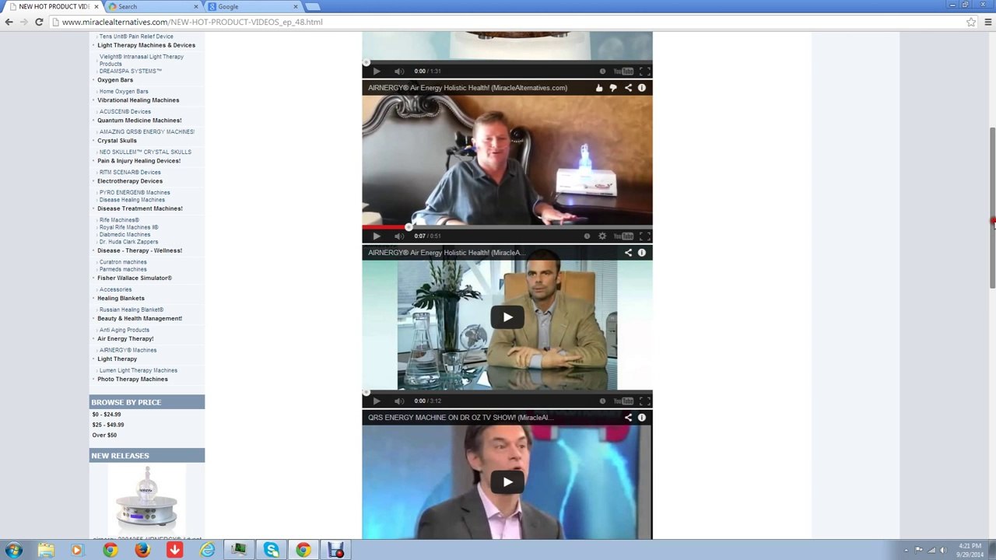The width and height of the screenshot is (996, 560).
Task: Play the 0:51 AIRNERGY video
Action: 377,236
